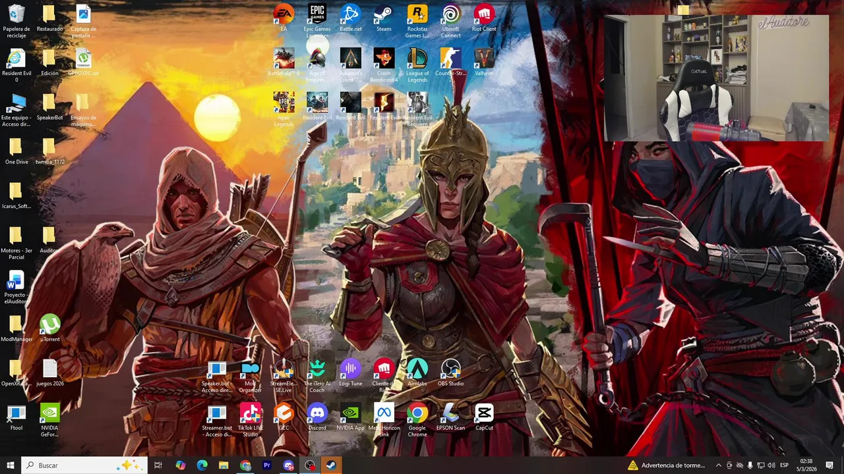Select the Logi Tune shortcut
The height and width of the screenshot is (474, 844).
click(x=350, y=373)
